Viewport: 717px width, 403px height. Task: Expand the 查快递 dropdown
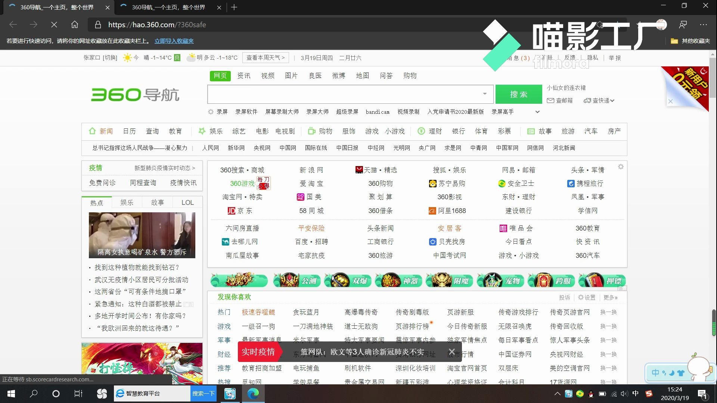(612, 101)
